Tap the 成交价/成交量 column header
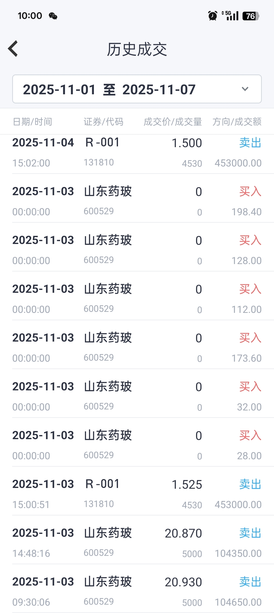The height and width of the screenshot is (613, 274). pos(173,122)
